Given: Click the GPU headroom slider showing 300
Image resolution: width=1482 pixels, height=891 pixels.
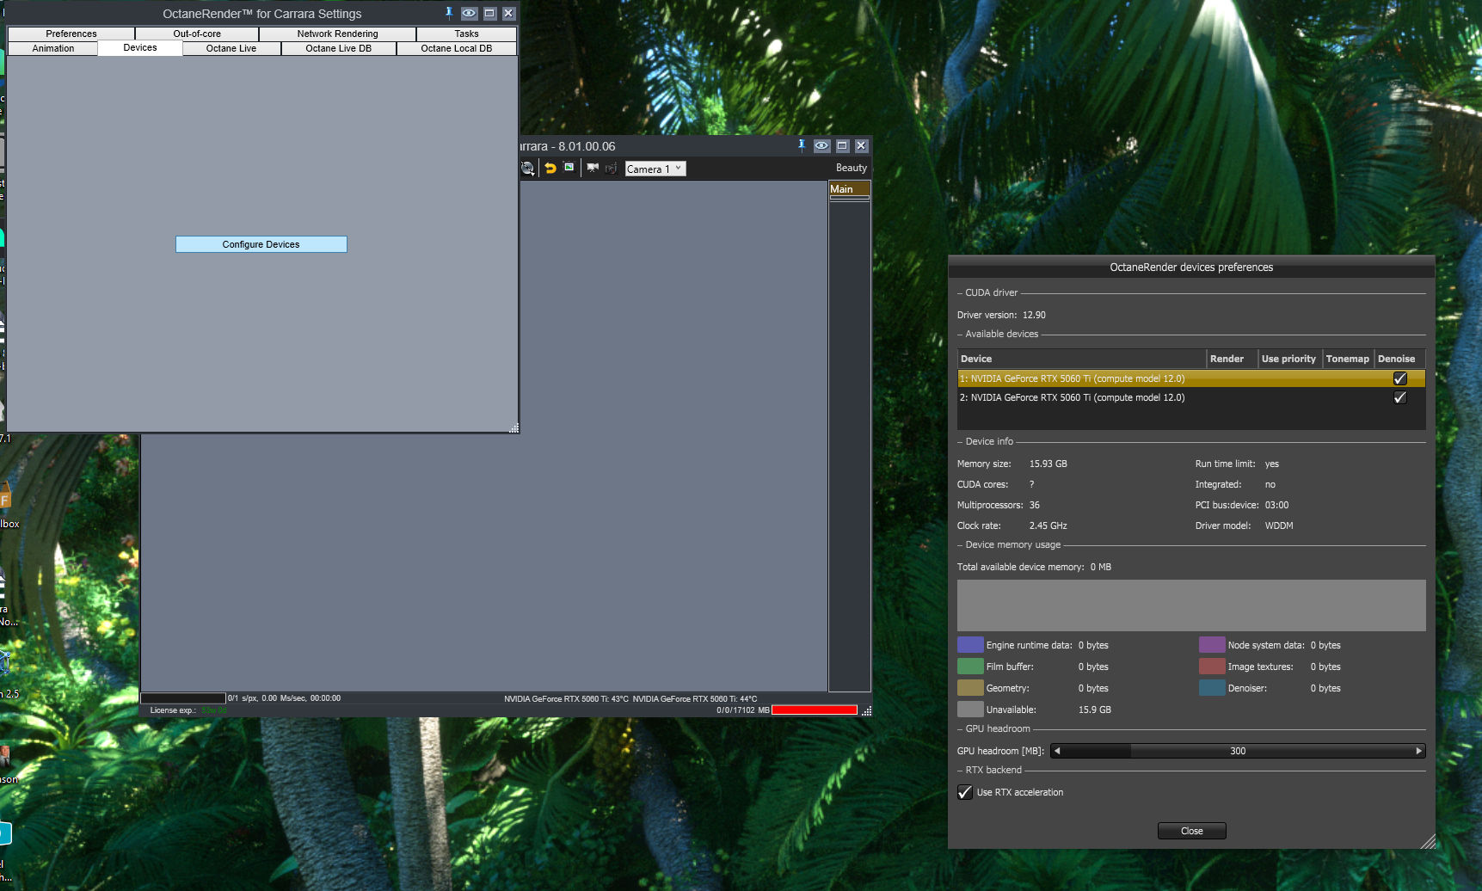Looking at the screenshot, I should pos(1238,751).
